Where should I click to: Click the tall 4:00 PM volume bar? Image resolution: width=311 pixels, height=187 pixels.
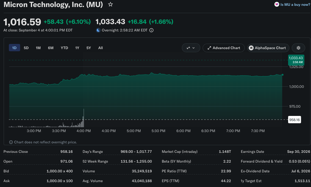point(84,118)
